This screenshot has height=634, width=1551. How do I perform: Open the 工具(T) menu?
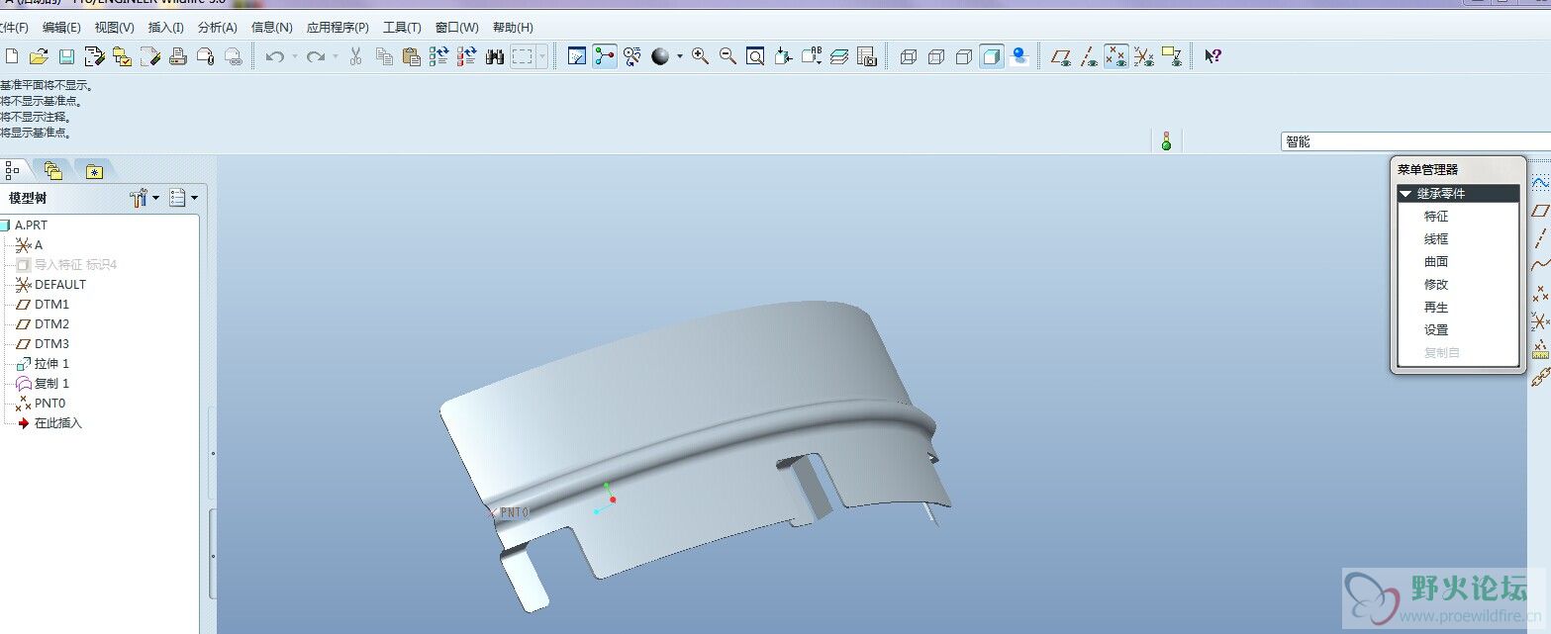point(402,28)
